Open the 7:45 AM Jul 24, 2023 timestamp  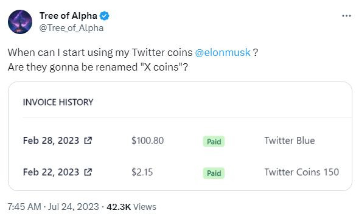(54, 207)
